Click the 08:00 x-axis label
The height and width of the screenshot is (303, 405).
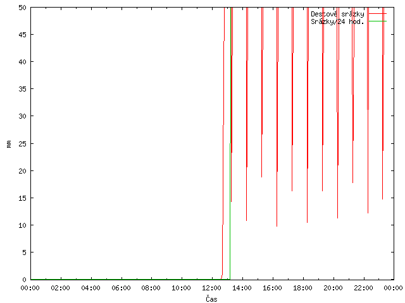click(151, 288)
